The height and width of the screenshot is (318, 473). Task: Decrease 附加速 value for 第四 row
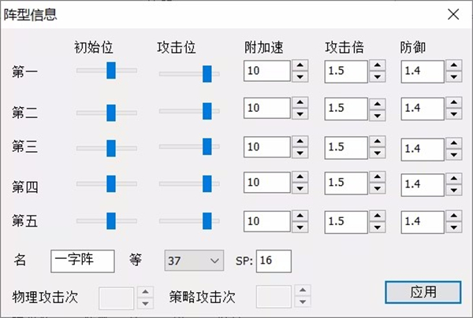click(x=300, y=188)
